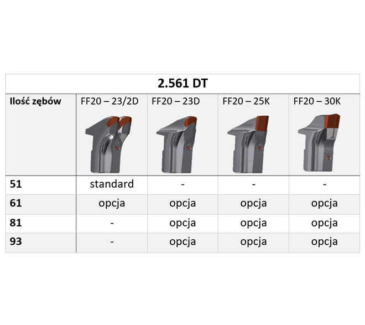Click row label 51

tap(15, 184)
